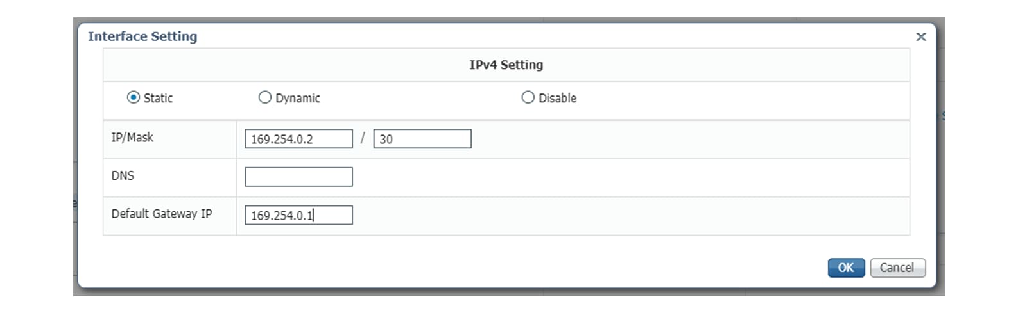Click the Default Gateway IP input field
This screenshot has height=320, width=1018.
click(x=298, y=215)
